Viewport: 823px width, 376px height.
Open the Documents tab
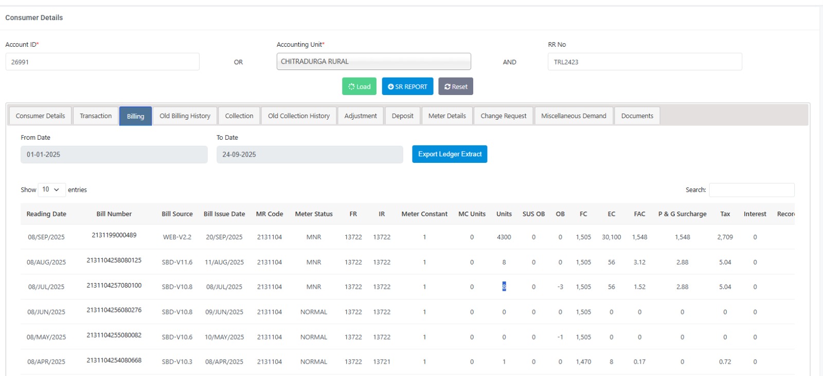tap(637, 116)
